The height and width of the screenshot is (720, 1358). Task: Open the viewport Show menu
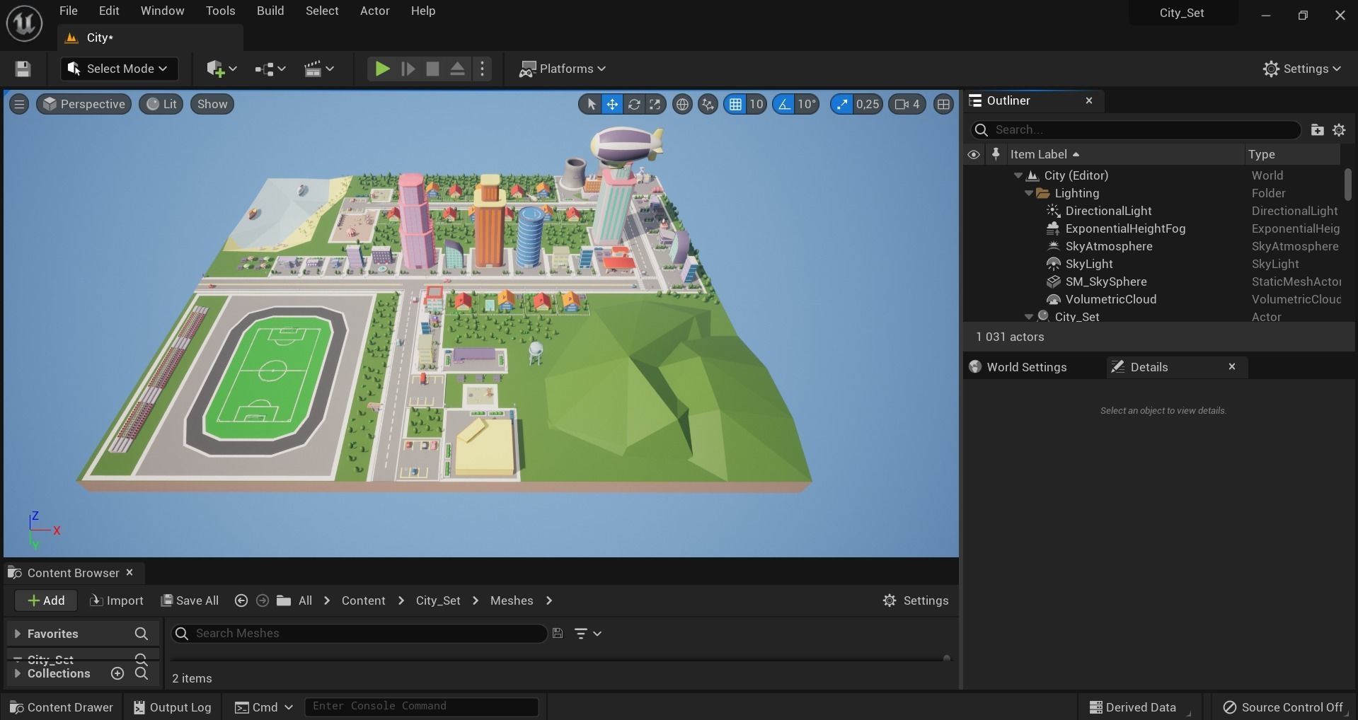click(x=212, y=104)
